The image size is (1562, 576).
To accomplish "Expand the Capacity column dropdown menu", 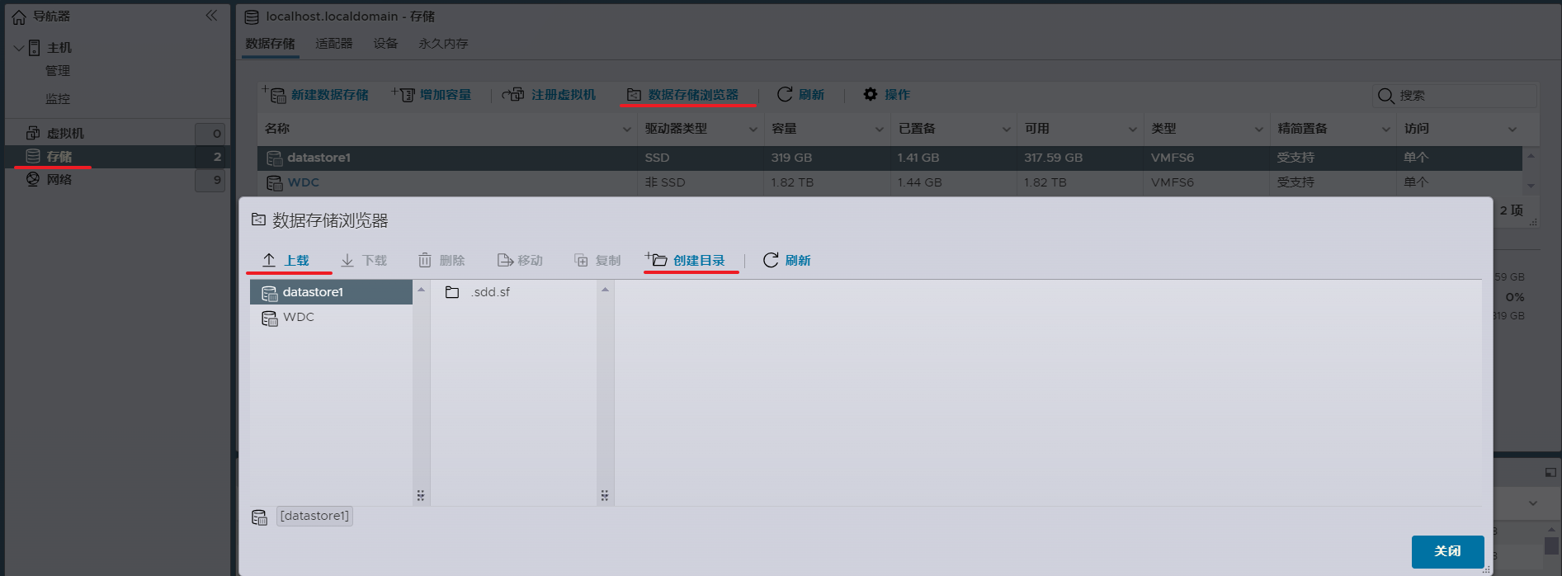I will click(879, 130).
